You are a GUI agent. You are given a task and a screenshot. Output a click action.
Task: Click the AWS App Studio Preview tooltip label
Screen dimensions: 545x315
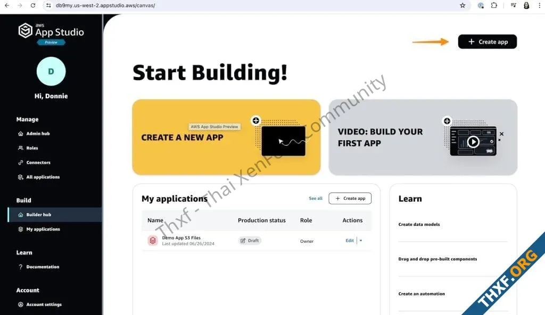[214, 127]
